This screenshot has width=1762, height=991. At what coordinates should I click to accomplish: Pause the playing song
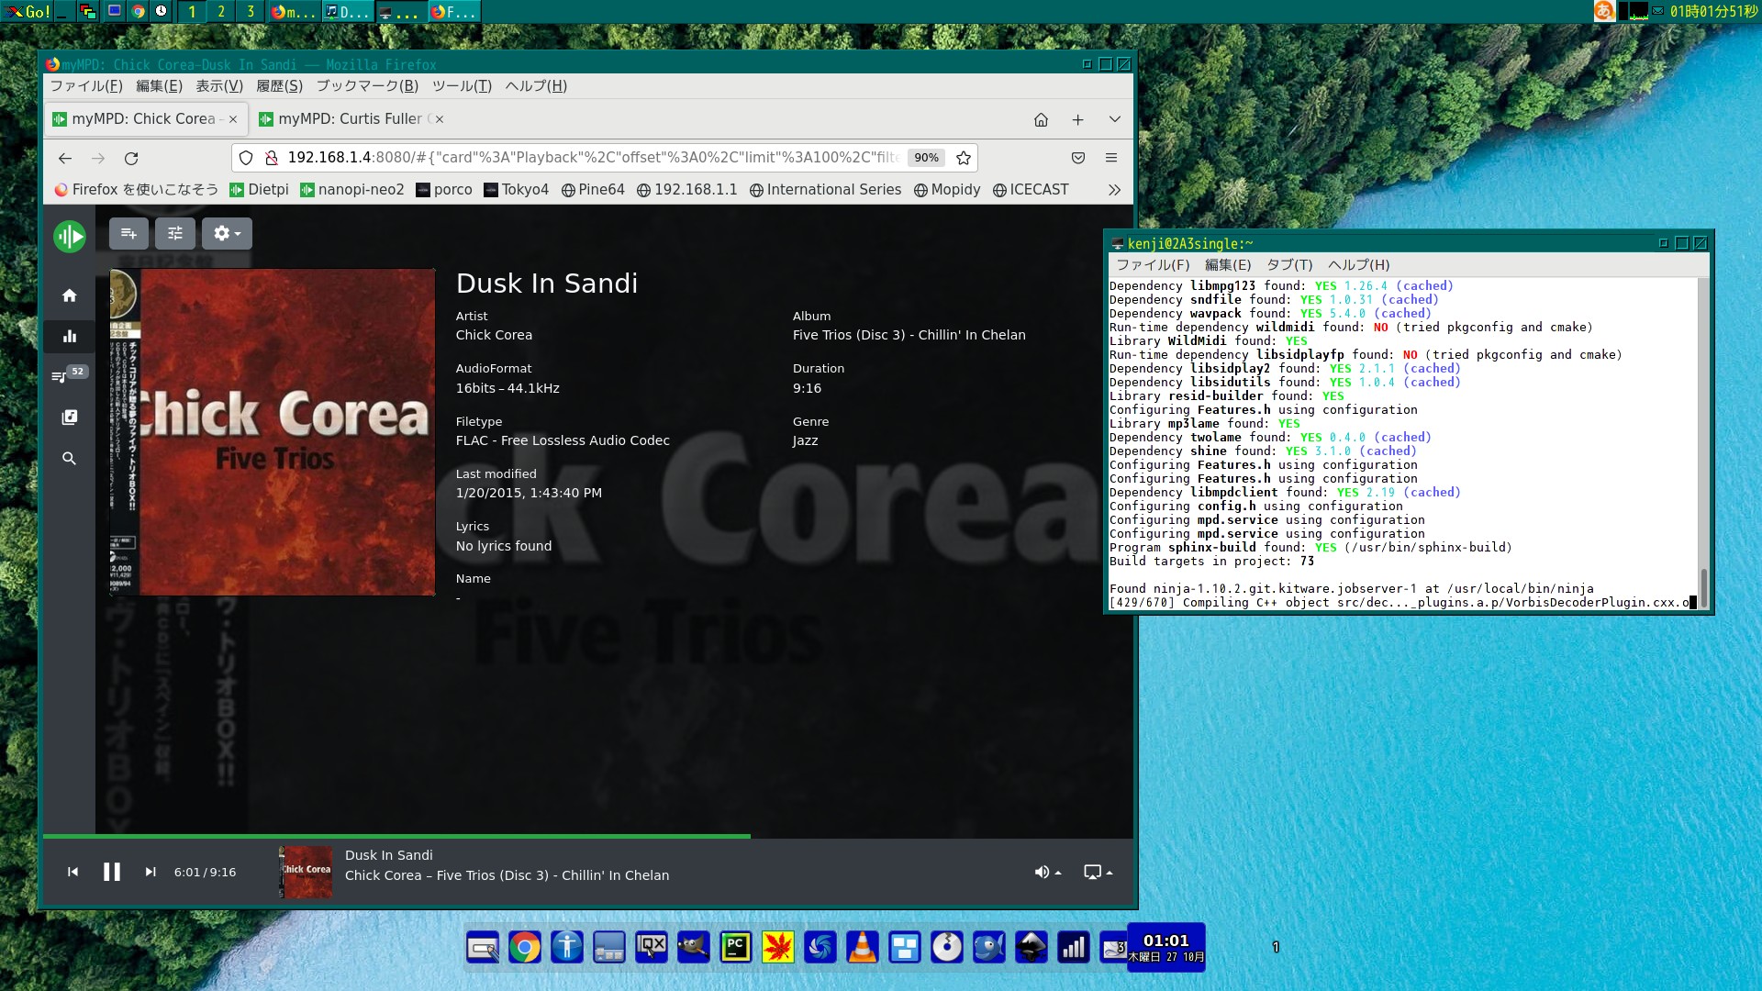pyautogui.click(x=111, y=872)
